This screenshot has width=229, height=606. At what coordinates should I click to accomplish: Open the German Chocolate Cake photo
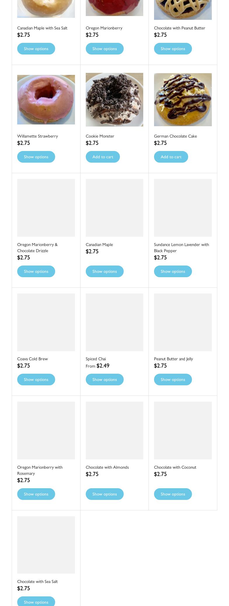[183, 100]
